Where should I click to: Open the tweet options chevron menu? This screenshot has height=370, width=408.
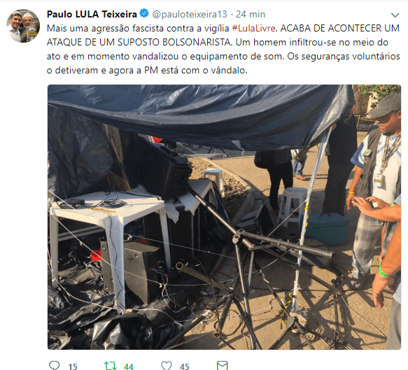click(x=395, y=15)
